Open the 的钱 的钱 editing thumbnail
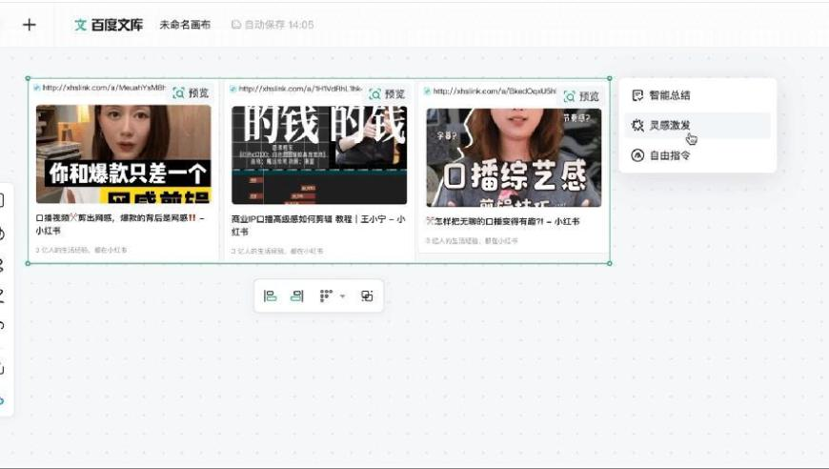The image size is (829, 469). [319, 155]
